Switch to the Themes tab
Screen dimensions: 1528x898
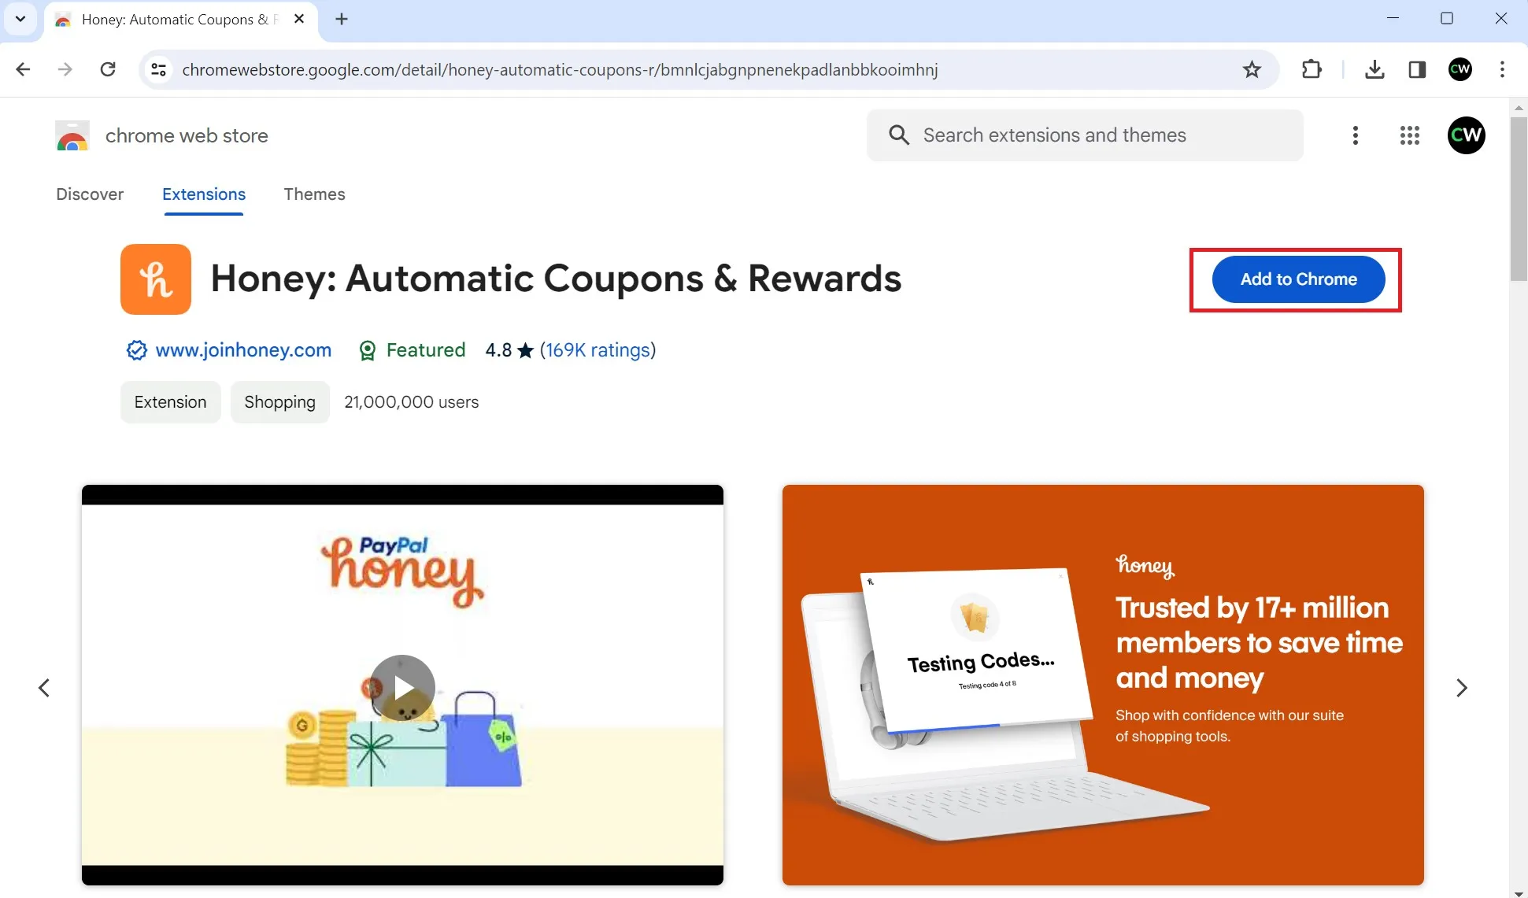[314, 194]
